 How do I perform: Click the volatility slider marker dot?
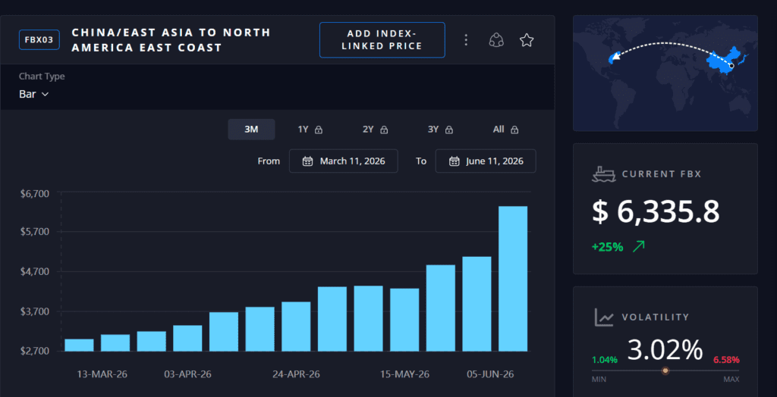[x=665, y=370]
